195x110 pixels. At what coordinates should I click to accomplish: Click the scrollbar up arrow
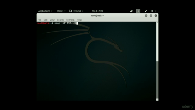coord(157,23)
